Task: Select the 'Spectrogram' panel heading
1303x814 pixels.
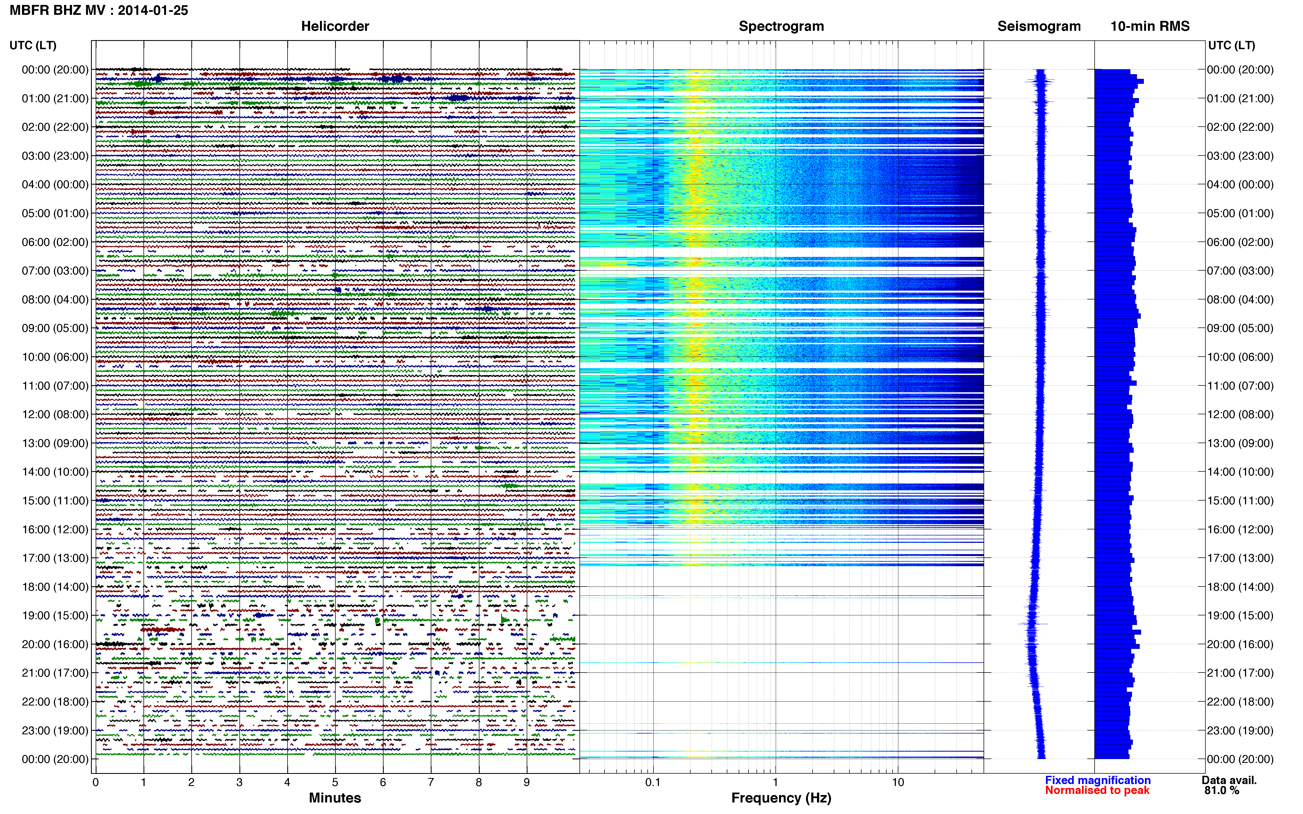Action: pyautogui.click(x=781, y=26)
